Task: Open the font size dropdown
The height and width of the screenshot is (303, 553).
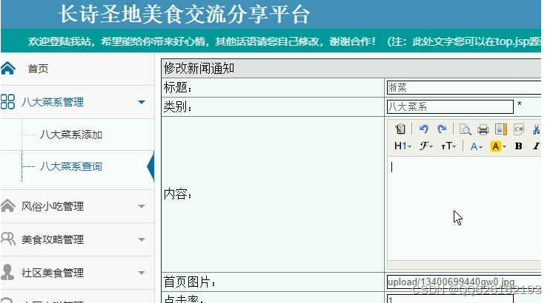Action: (448, 146)
